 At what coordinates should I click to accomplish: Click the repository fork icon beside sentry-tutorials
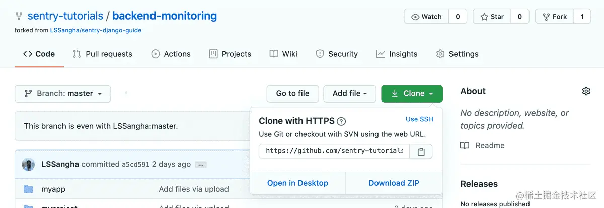(19, 17)
